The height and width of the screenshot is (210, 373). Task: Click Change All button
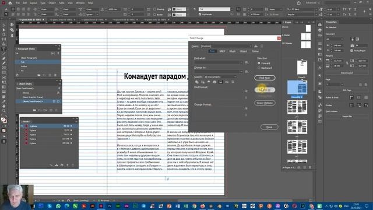point(265,90)
